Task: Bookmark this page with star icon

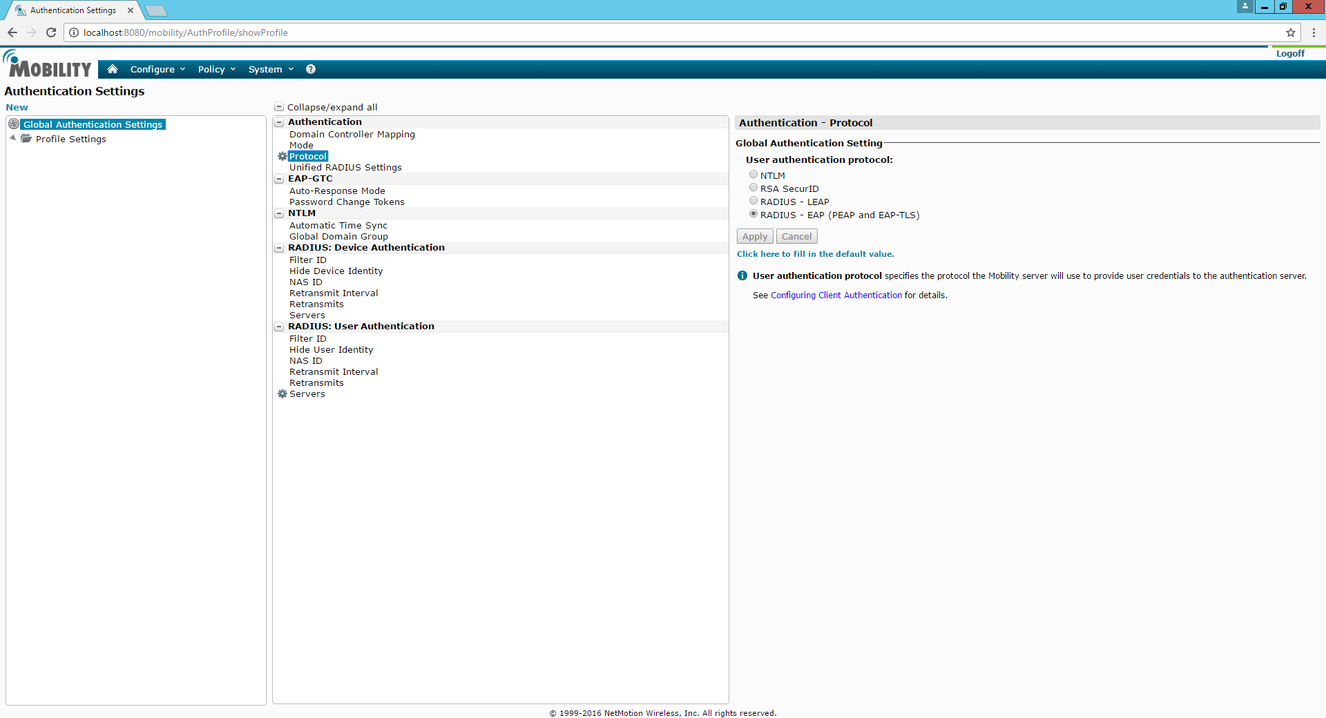Action: tap(1290, 32)
